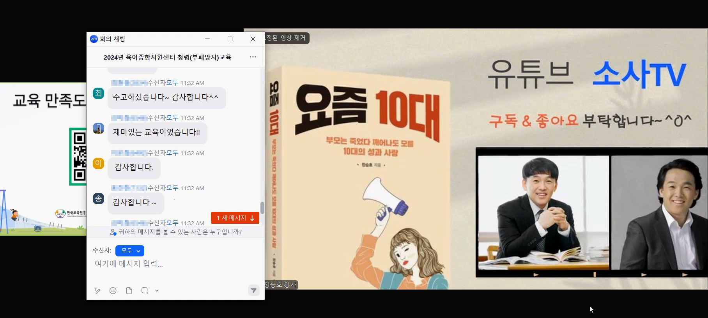Open the recipient '모두' dropdown

pos(130,251)
